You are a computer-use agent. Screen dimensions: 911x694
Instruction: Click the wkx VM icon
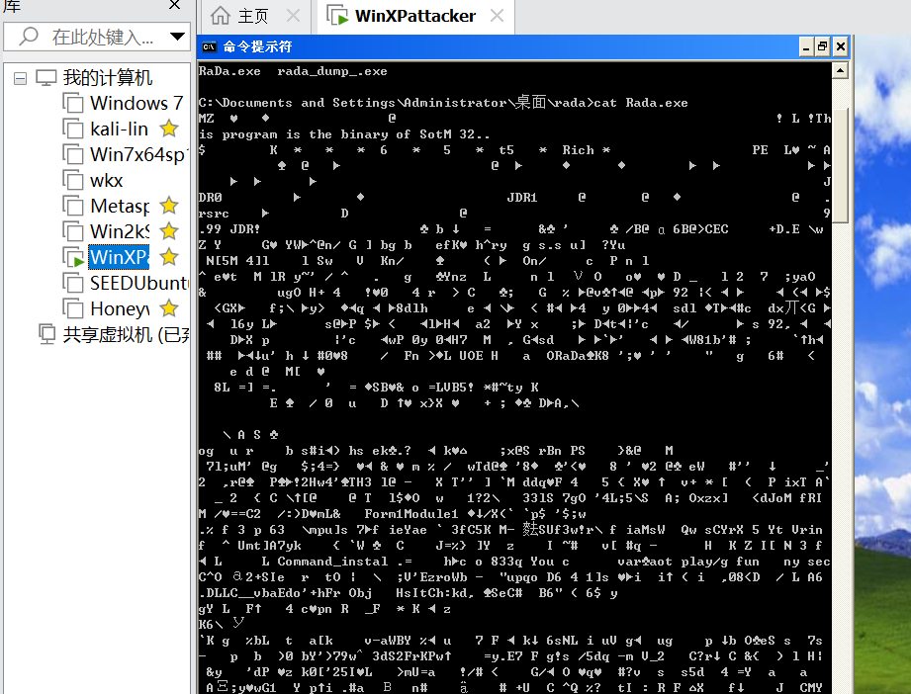(x=73, y=181)
